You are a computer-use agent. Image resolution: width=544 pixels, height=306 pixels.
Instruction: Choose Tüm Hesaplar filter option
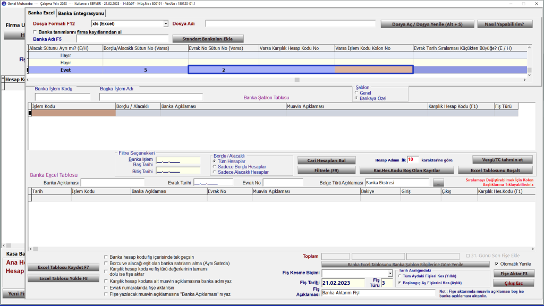click(x=215, y=161)
